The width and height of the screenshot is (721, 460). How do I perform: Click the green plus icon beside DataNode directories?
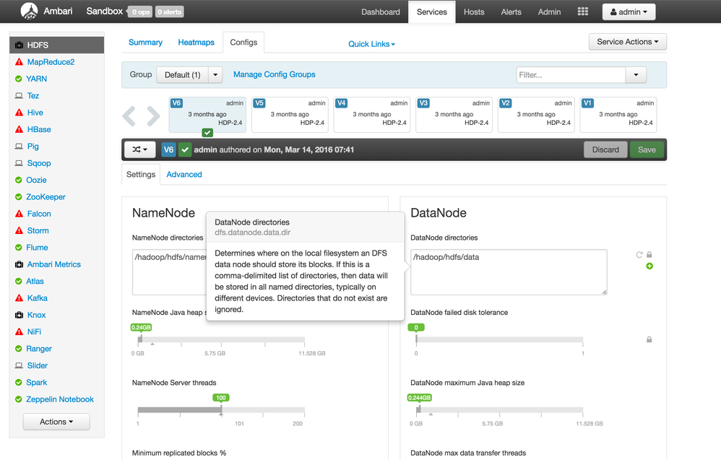[649, 266]
